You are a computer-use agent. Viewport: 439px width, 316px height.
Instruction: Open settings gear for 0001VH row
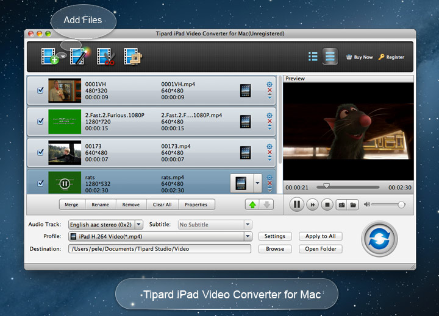click(x=269, y=85)
